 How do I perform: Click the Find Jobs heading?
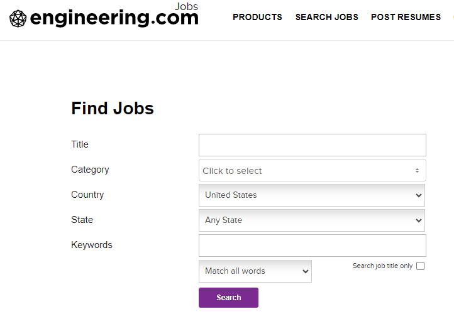pos(113,109)
